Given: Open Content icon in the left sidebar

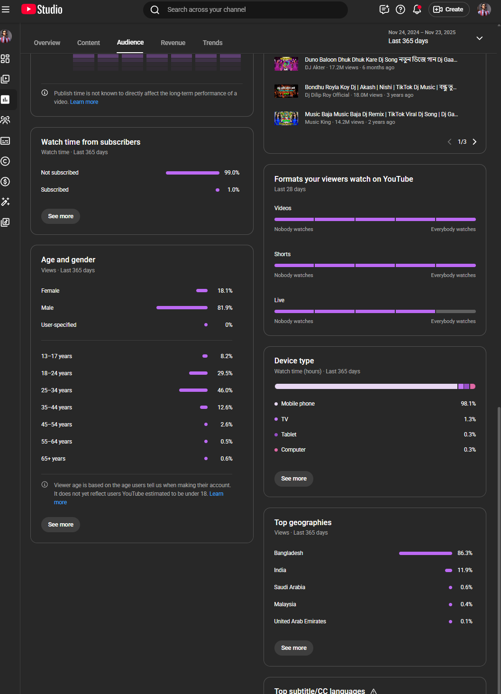Looking at the screenshot, I should (x=5, y=79).
